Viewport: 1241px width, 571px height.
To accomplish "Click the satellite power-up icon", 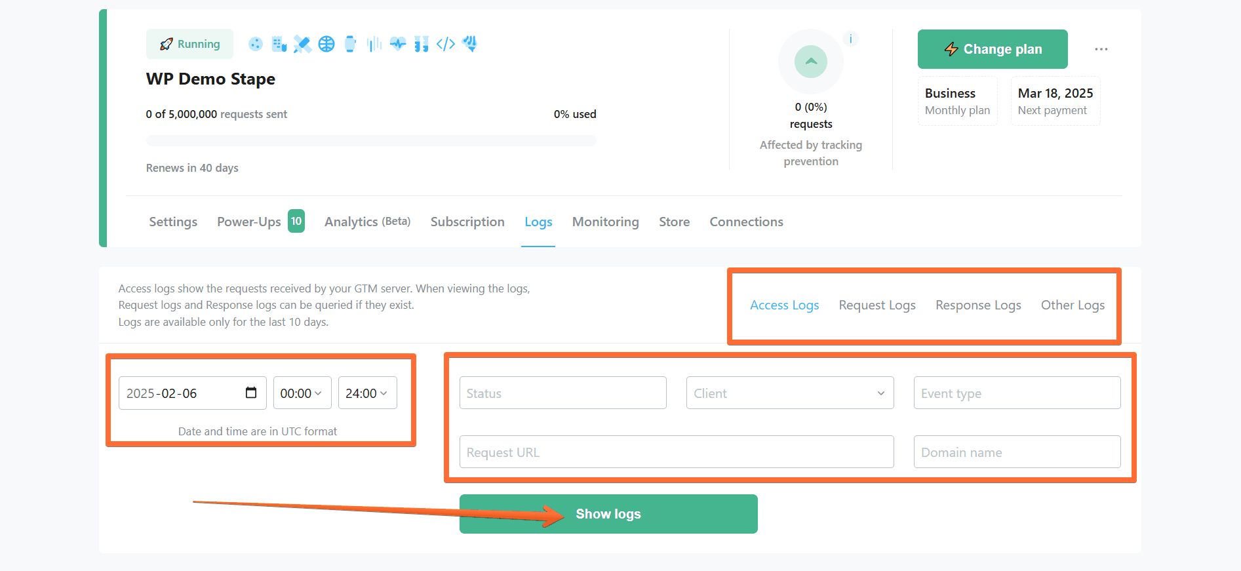I will (302, 44).
